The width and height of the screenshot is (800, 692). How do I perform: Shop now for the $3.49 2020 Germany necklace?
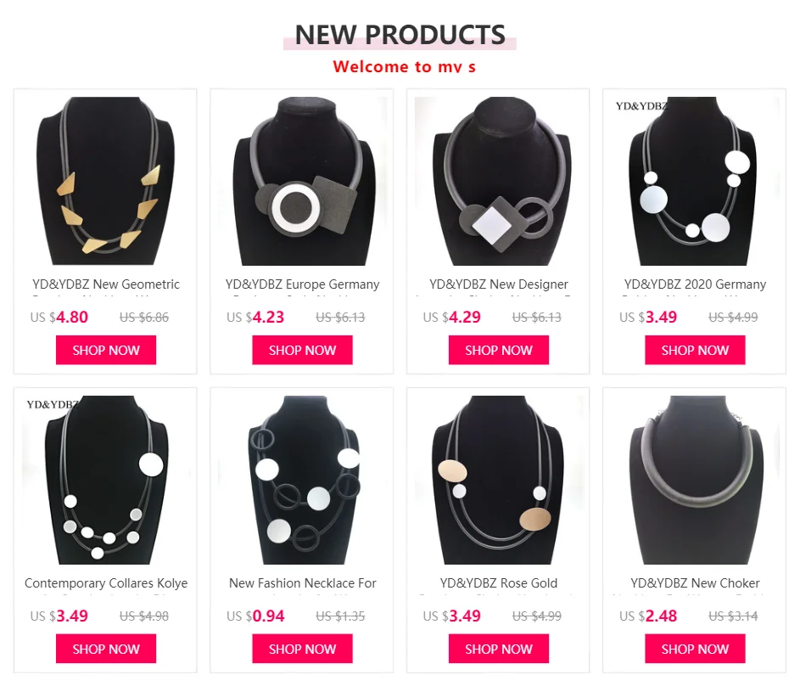click(x=695, y=350)
